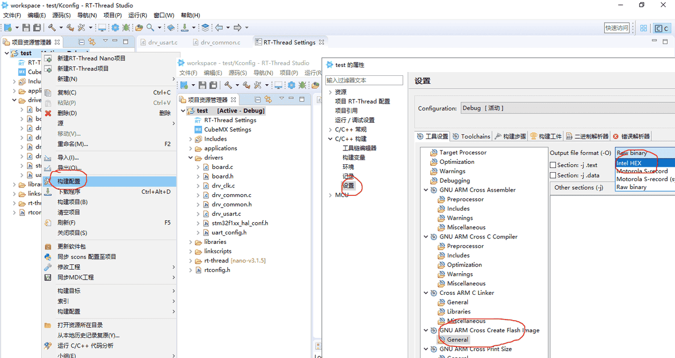This screenshot has width=675, height=358.
Task: Tick the Section: -j .data checkbox
Action: pyautogui.click(x=553, y=175)
